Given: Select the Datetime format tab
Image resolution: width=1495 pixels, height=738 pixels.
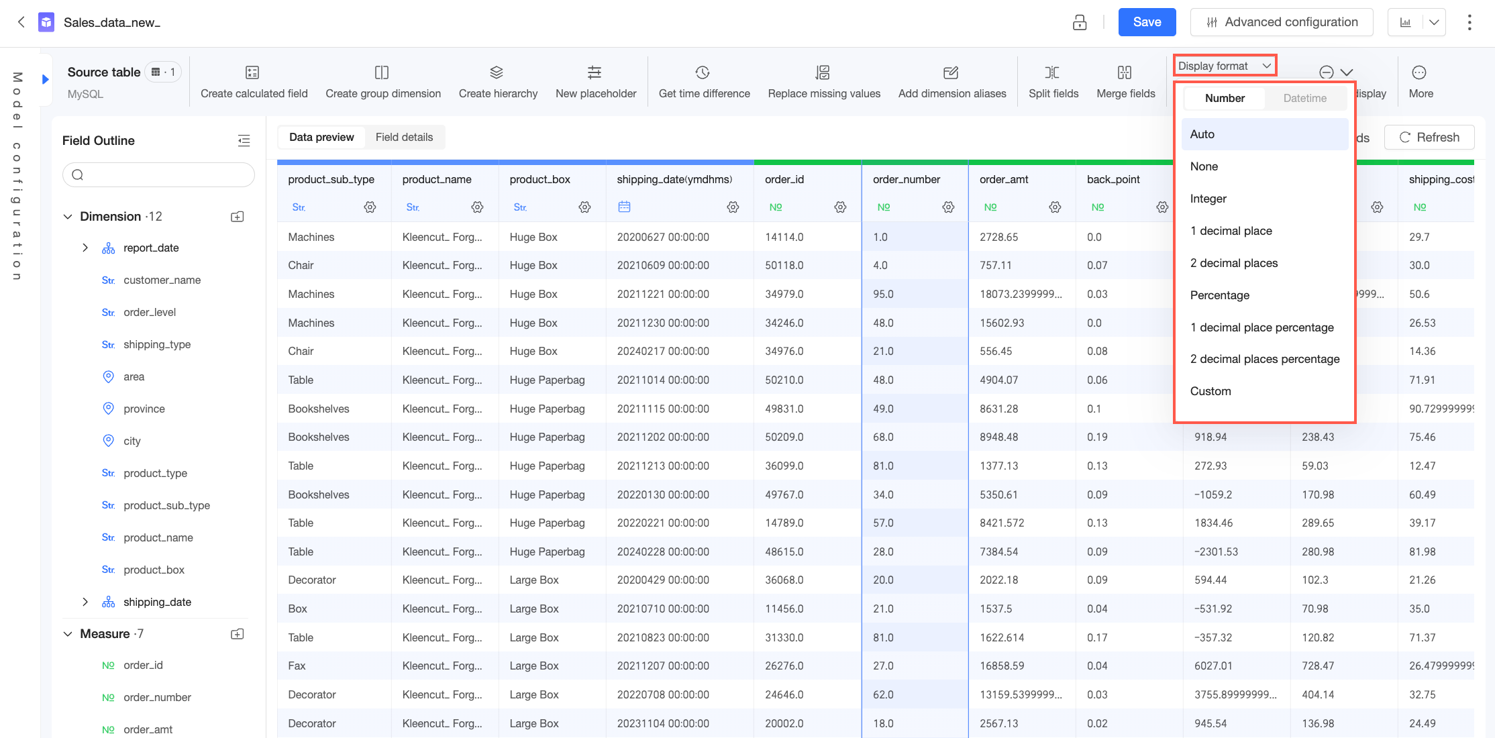Looking at the screenshot, I should [x=1304, y=98].
